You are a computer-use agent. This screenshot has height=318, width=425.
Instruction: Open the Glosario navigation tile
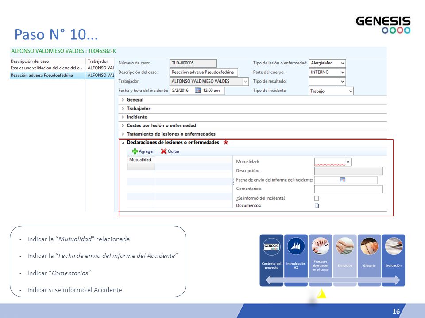[369, 260]
